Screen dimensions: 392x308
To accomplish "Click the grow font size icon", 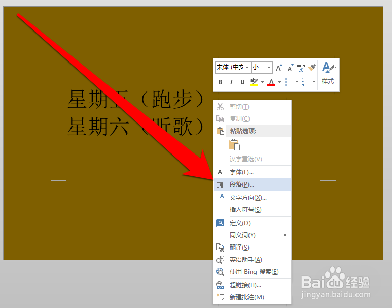I will (279, 68).
